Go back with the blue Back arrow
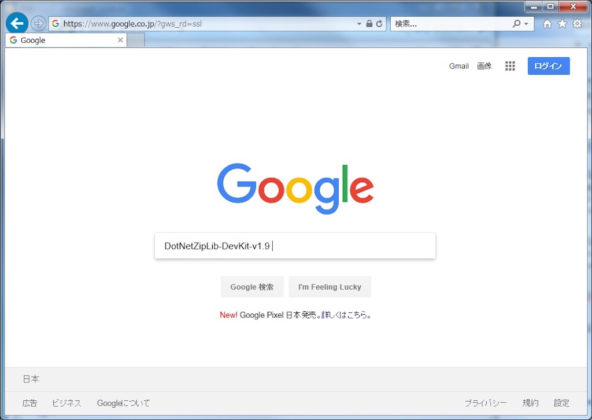This screenshot has width=592, height=420. [x=17, y=23]
